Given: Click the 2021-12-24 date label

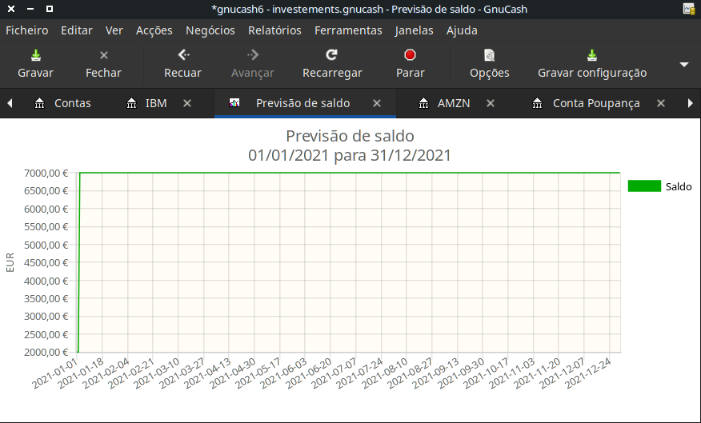Looking at the screenshot, I should (588, 373).
